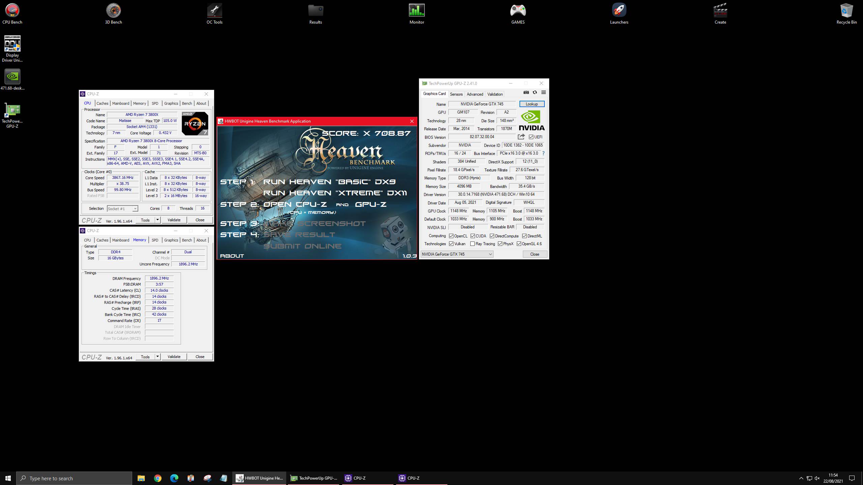Toggle the Vulkan checkbox
Screen dimensions: 863x485
click(x=451, y=244)
